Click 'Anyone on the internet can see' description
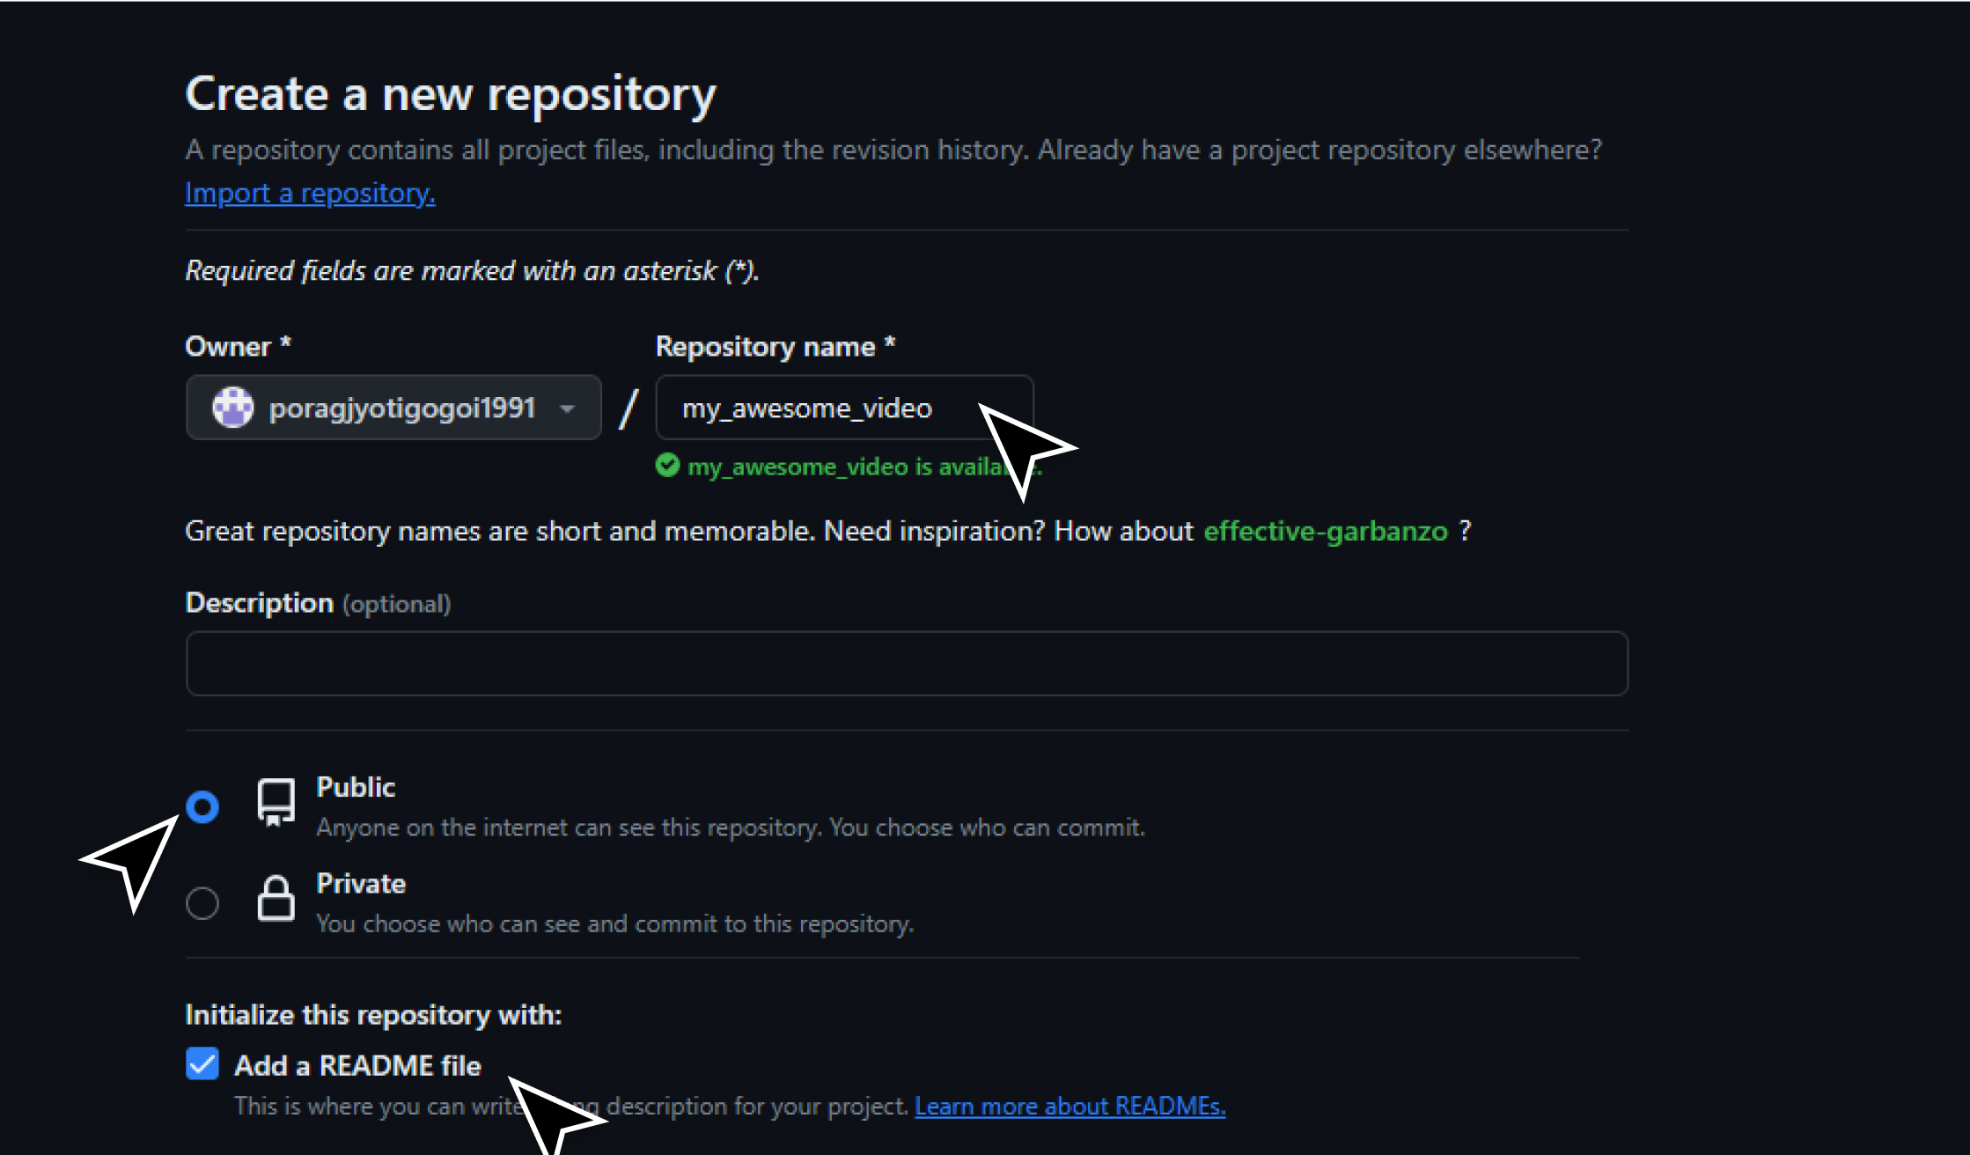1970x1155 pixels. [731, 828]
